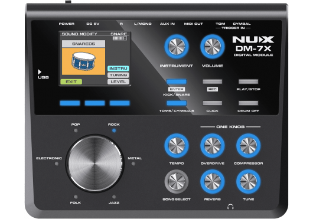Click the SNARE label on the display
Screen dimensions: 313x219
(119, 34)
